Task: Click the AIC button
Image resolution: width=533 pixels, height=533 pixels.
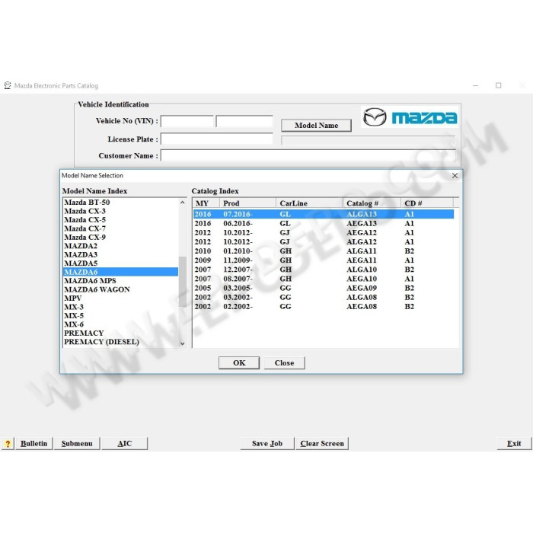Action: 124,444
